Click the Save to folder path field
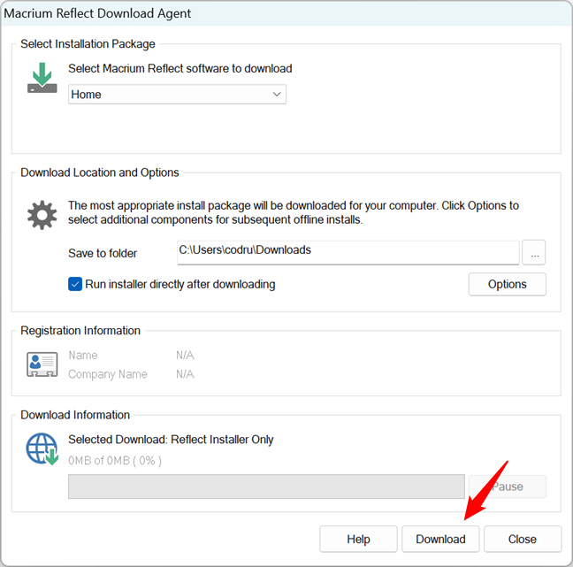This screenshot has height=567, width=573. click(x=348, y=251)
